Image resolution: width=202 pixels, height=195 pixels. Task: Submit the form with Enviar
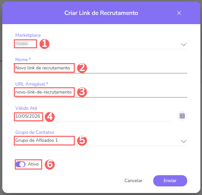(170, 181)
